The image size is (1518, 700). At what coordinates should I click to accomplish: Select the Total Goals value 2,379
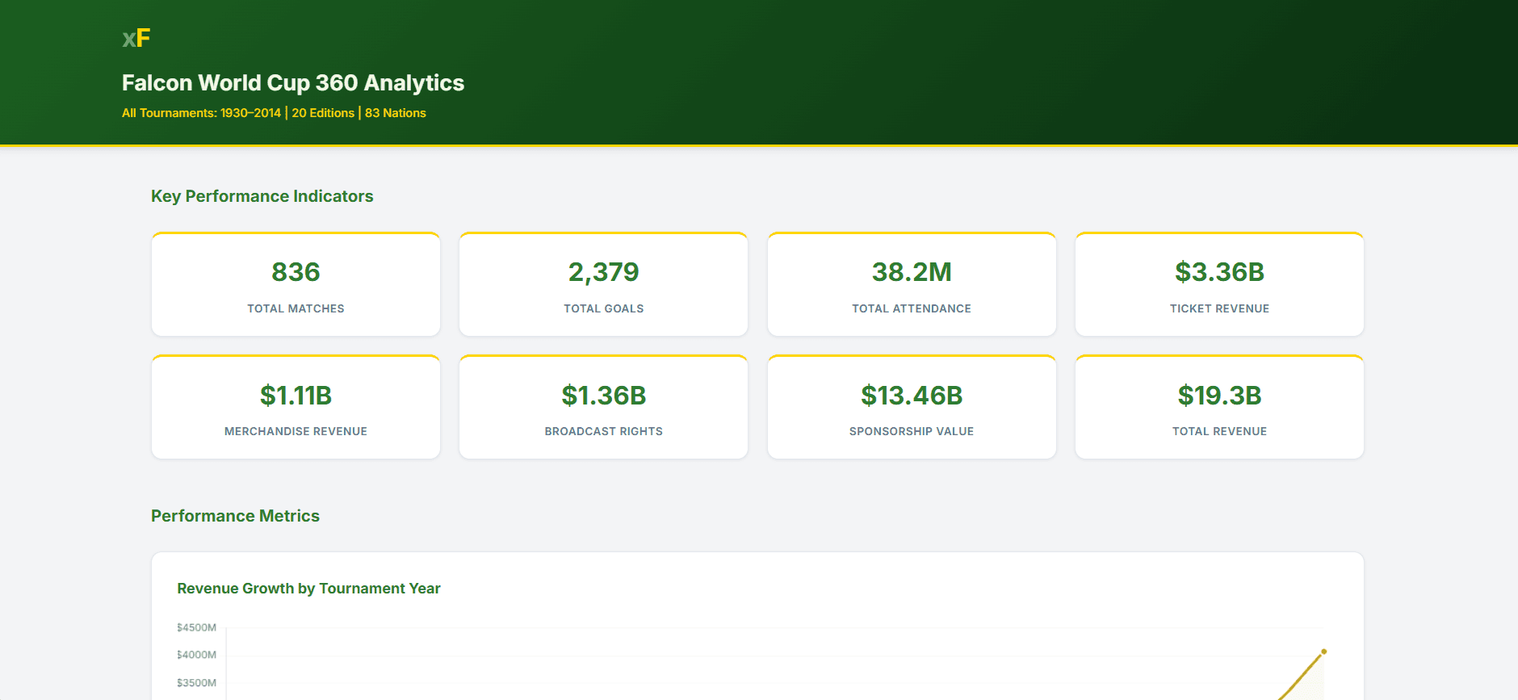tap(603, 272)
